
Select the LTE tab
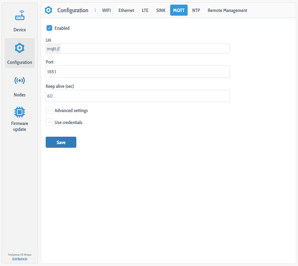(145, 10)
